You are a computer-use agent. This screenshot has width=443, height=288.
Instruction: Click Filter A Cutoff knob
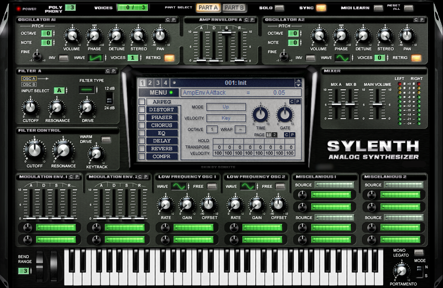(30, 107)
